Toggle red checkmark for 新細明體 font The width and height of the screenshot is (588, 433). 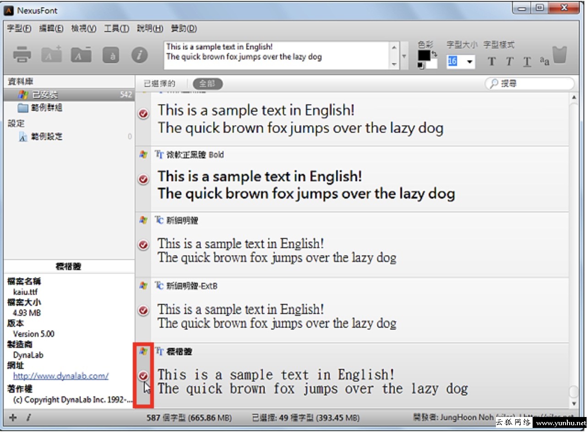point(143,245)
